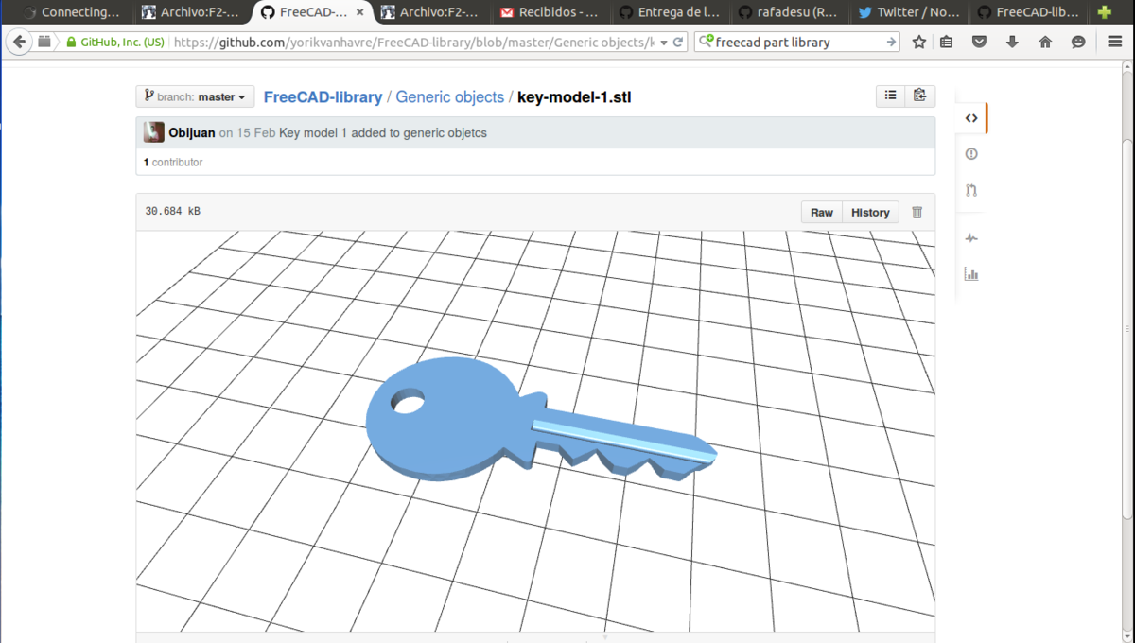Open the Firefox hamburger menu
This screenshot has height=643, width=1135.
pos(1115,43)
